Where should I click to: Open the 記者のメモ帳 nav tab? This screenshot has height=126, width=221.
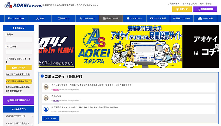tap(111, 19)
